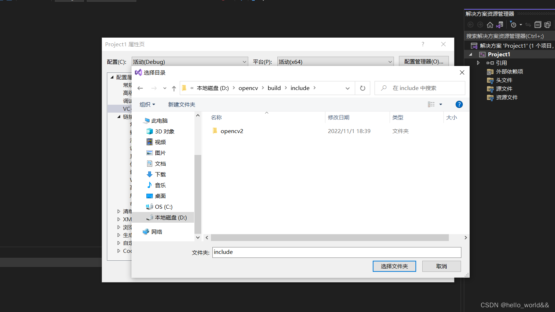Click horizontal scrollbar right arrow
555x312 pixels.
click(x=466, y=238)
